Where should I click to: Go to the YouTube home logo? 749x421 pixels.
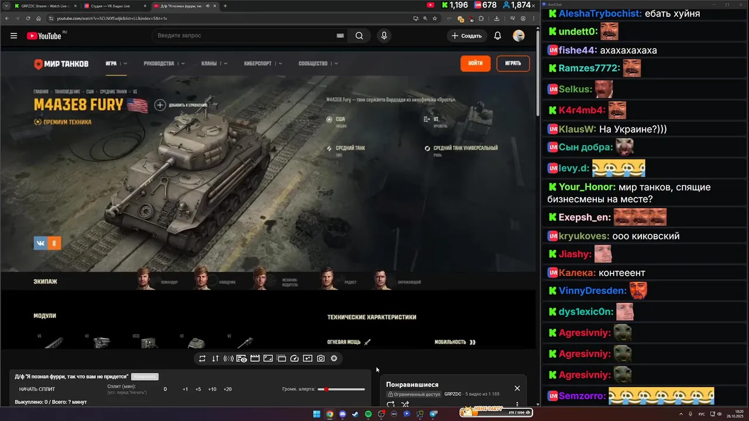click(x=44, y=36)
